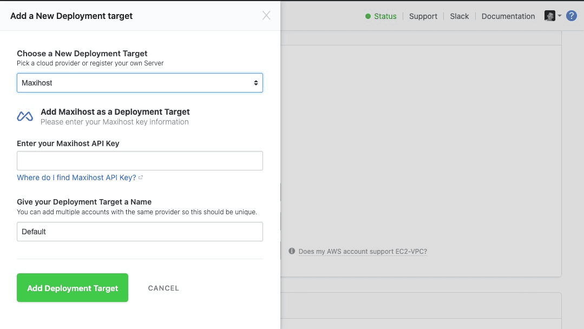584x329 pixels.
Task: Go to Support in the top bar
Action: point(423,16)
